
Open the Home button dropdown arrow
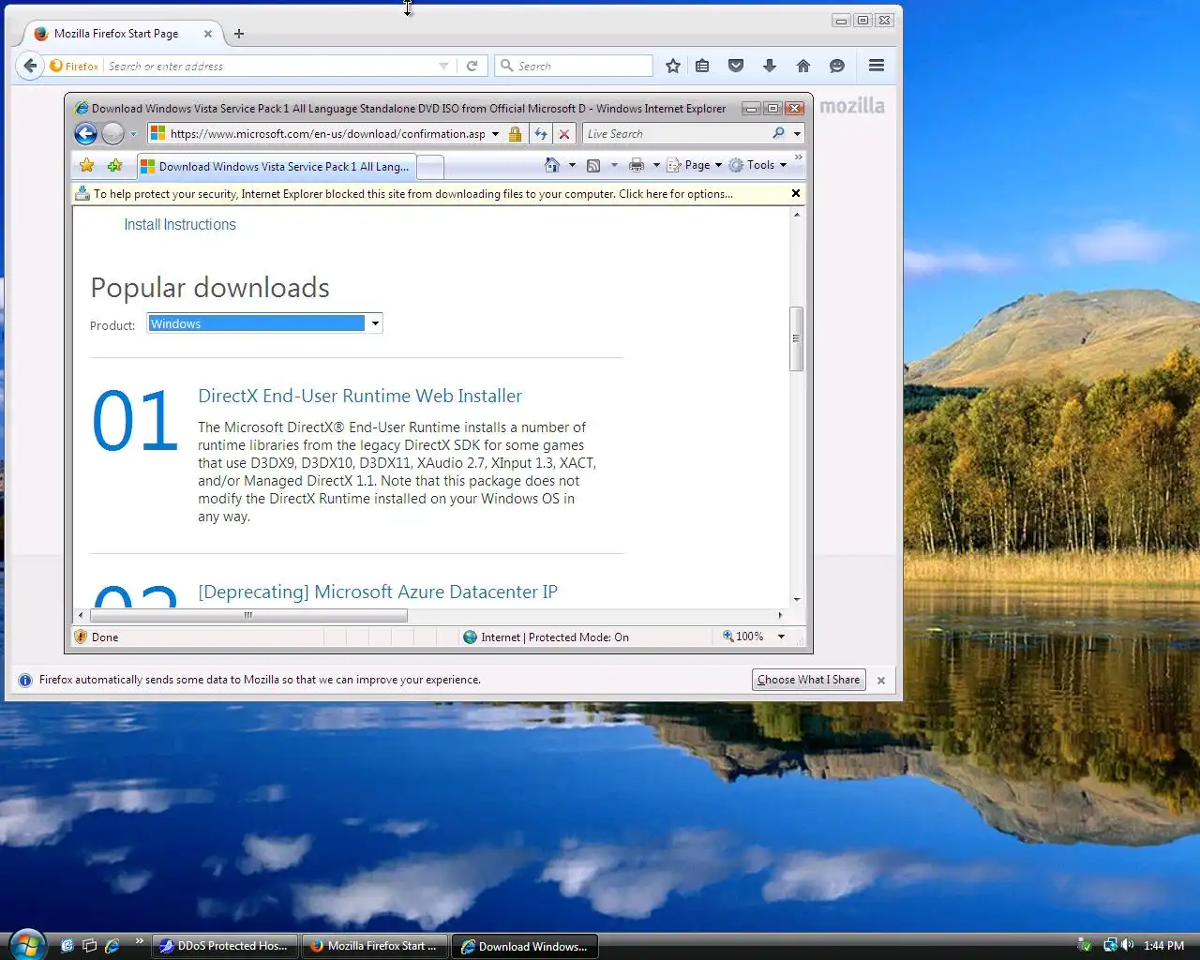click(572, 165)
